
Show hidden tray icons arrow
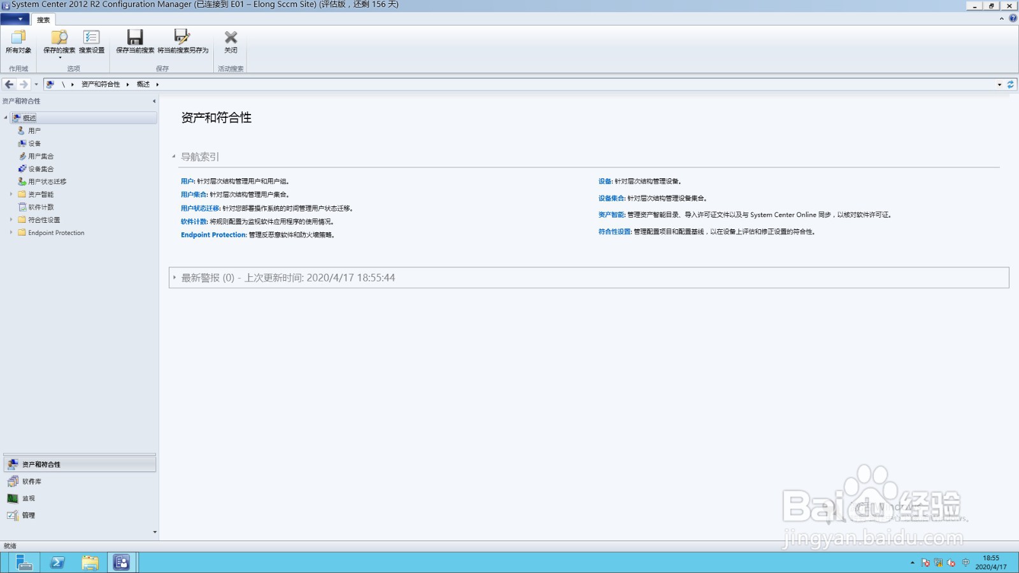pos(912,563)
